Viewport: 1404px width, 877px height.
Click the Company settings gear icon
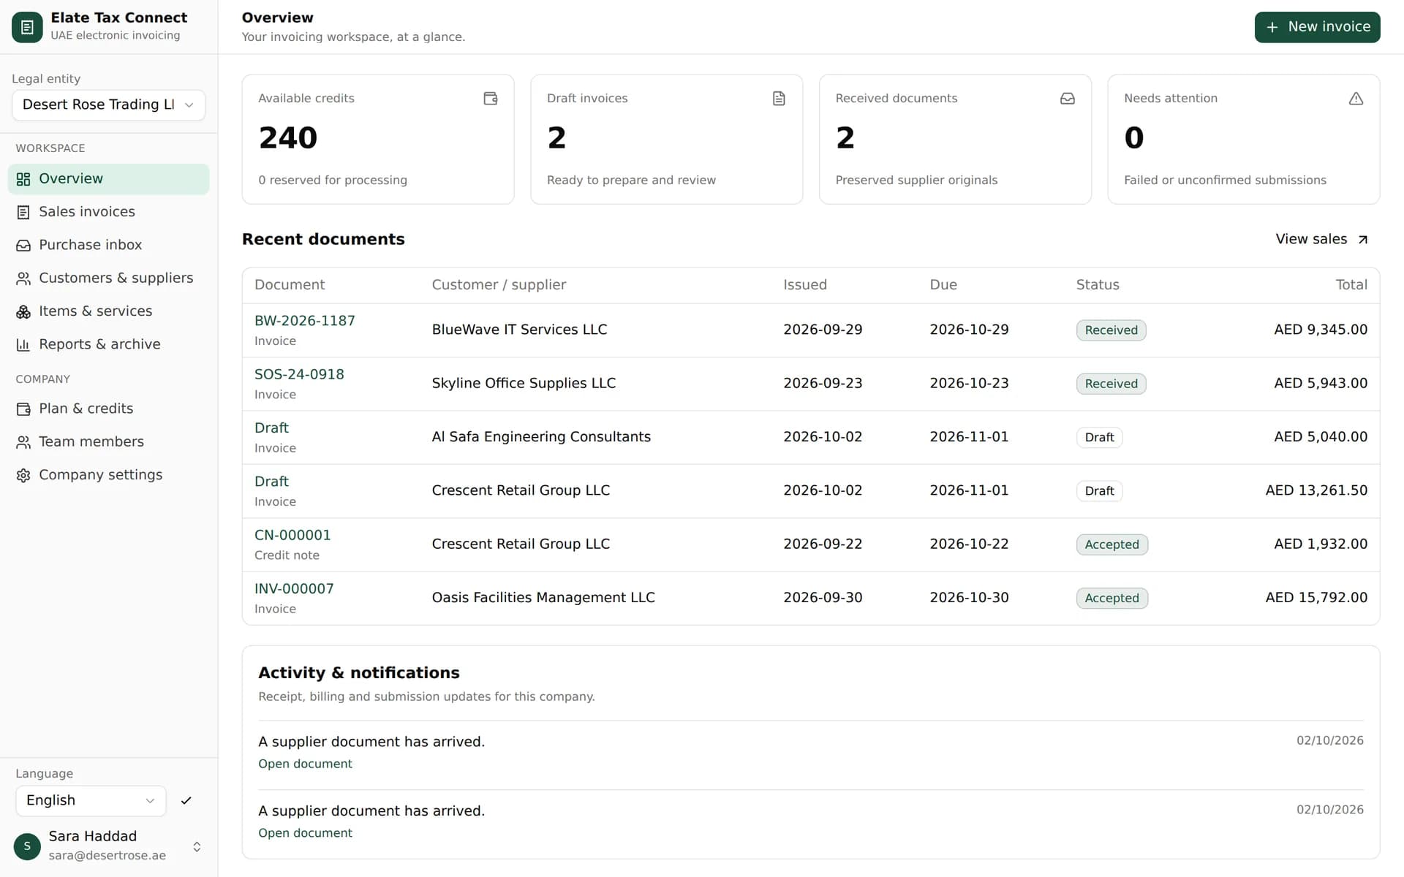[x=23, y=475]
